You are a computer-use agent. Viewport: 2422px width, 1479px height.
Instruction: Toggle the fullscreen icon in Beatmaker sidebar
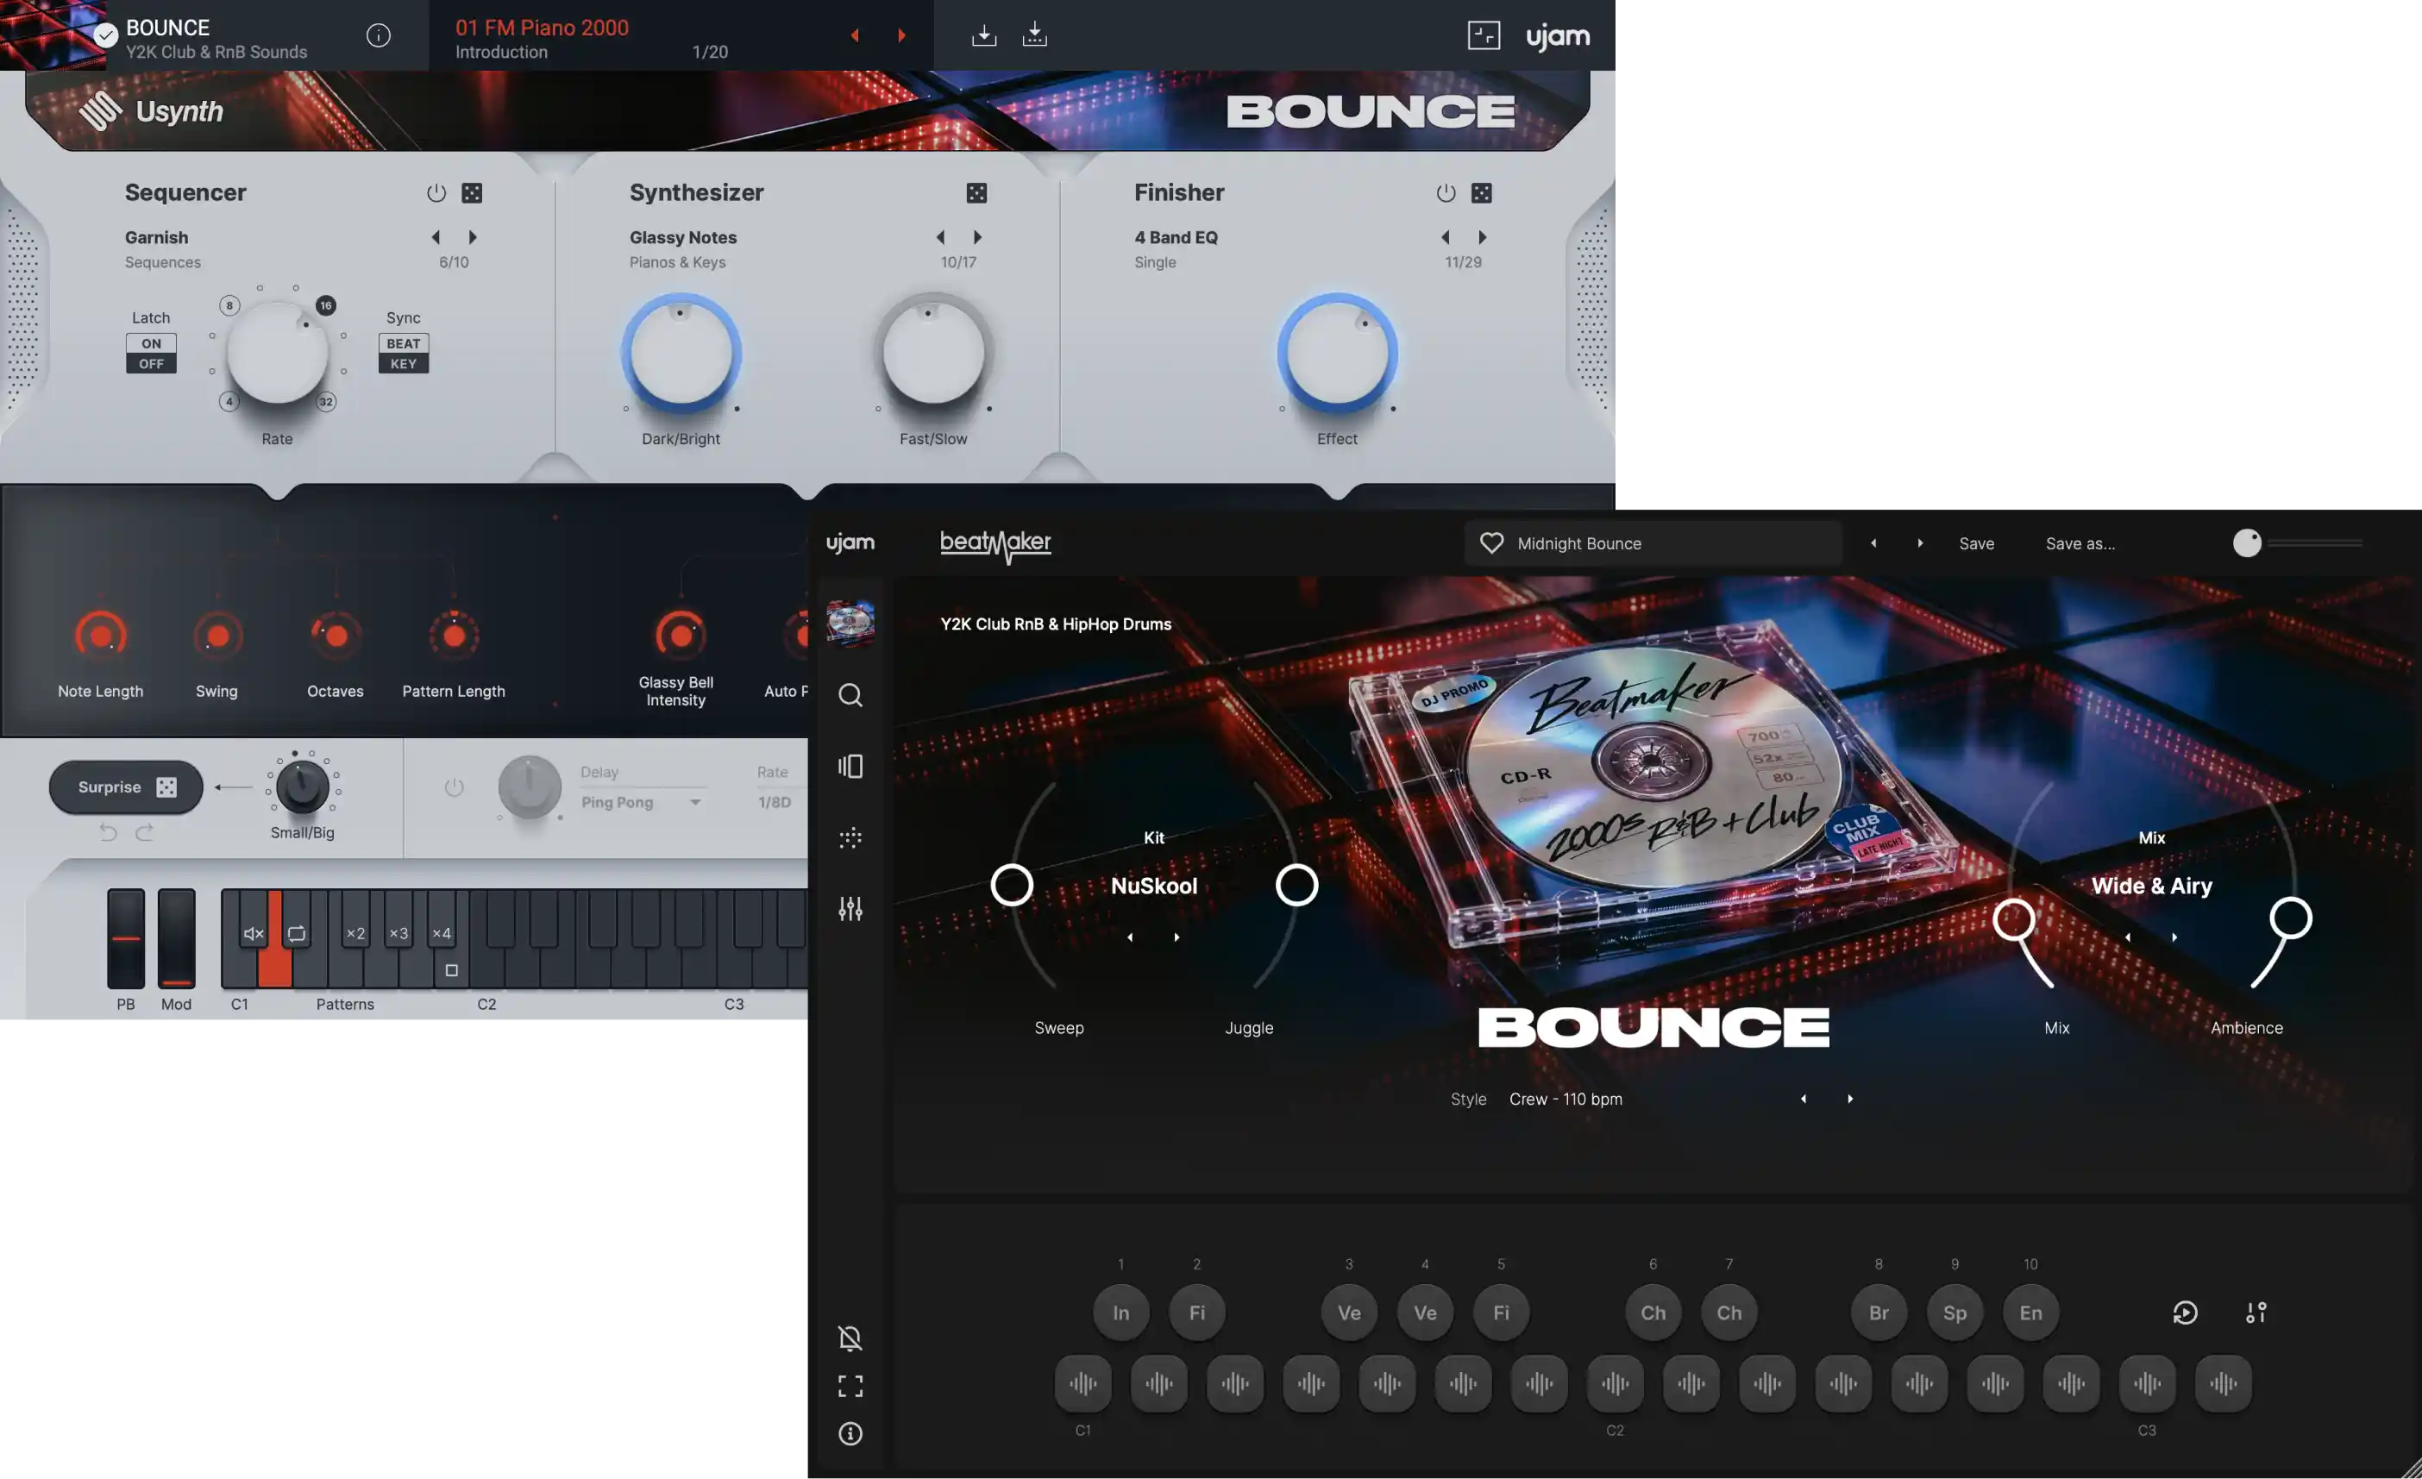coord(850,1387)
